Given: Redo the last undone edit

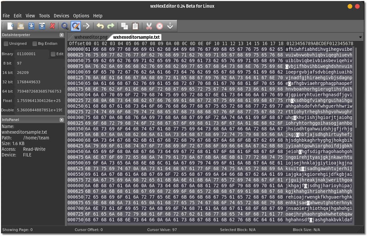Looking at the screenshot, I should point(111,26).
